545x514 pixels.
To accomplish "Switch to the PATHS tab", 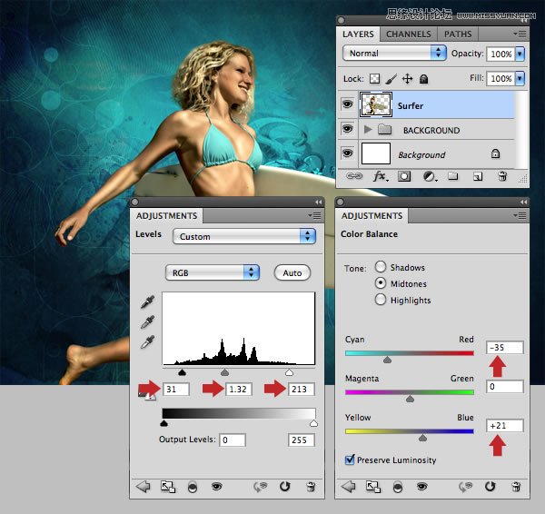I will (x=458, y=35).
